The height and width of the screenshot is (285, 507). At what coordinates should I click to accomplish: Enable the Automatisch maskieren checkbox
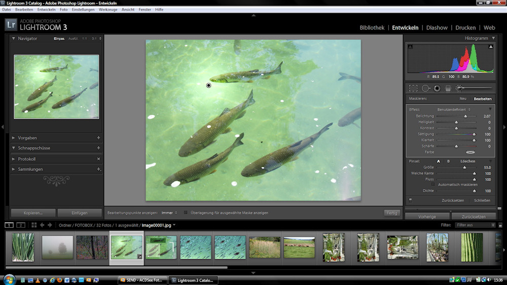point(434,185)
